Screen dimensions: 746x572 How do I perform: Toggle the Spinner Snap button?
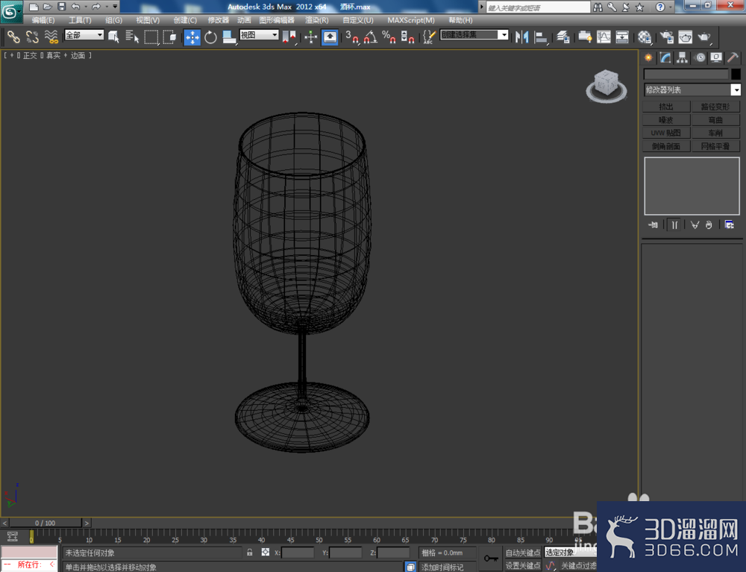407,37
